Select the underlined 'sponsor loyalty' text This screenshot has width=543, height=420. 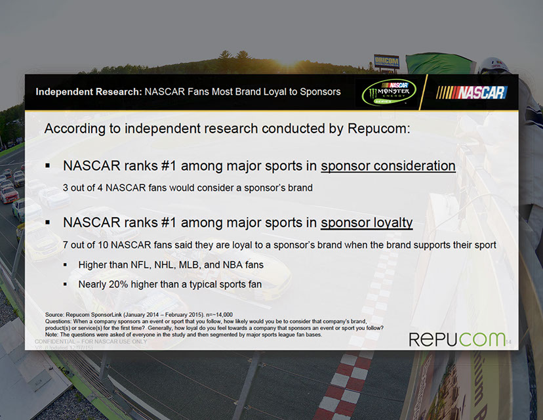tap(367, 222)
